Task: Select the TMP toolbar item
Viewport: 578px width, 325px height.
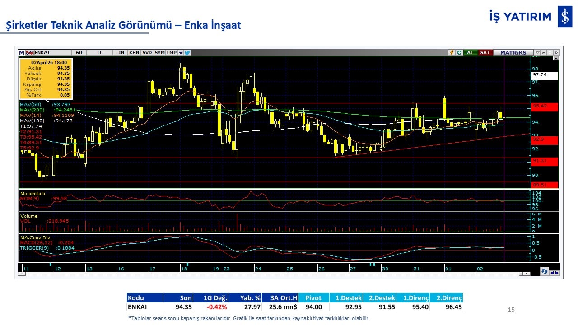Action: click(x=171, y=52)
